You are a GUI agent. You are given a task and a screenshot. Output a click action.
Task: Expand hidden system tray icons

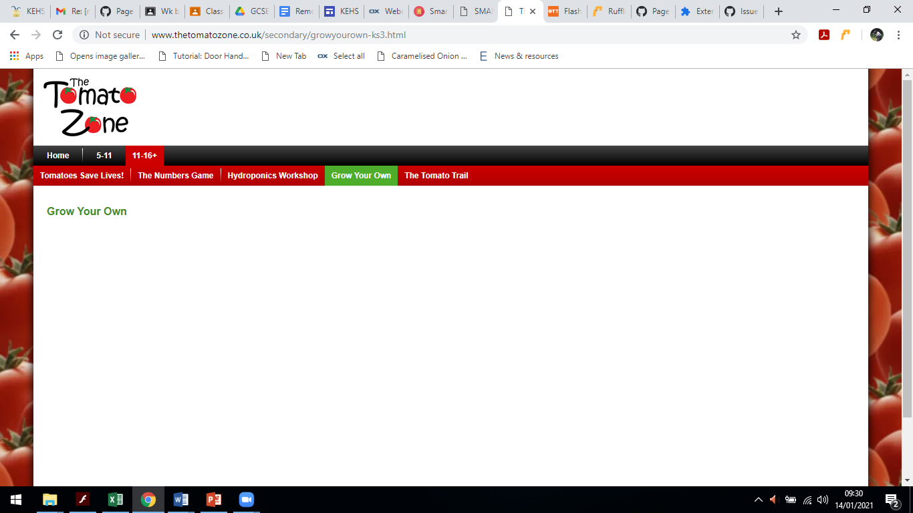[758, 499]
